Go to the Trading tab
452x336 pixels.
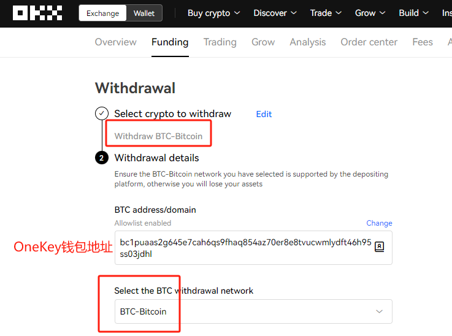220,42
